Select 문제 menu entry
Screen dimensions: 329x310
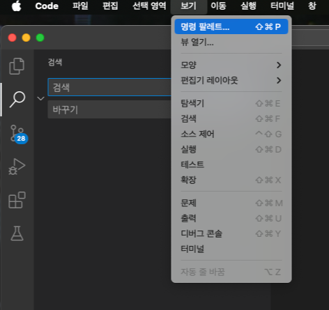click(231, 203)
